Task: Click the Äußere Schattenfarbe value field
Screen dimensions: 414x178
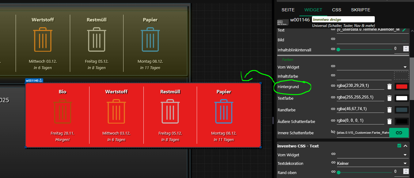Action: tap(360, 121)
